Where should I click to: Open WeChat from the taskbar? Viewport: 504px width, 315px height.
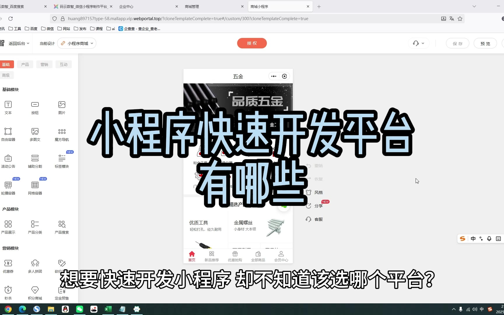click(x=80, y=309)
